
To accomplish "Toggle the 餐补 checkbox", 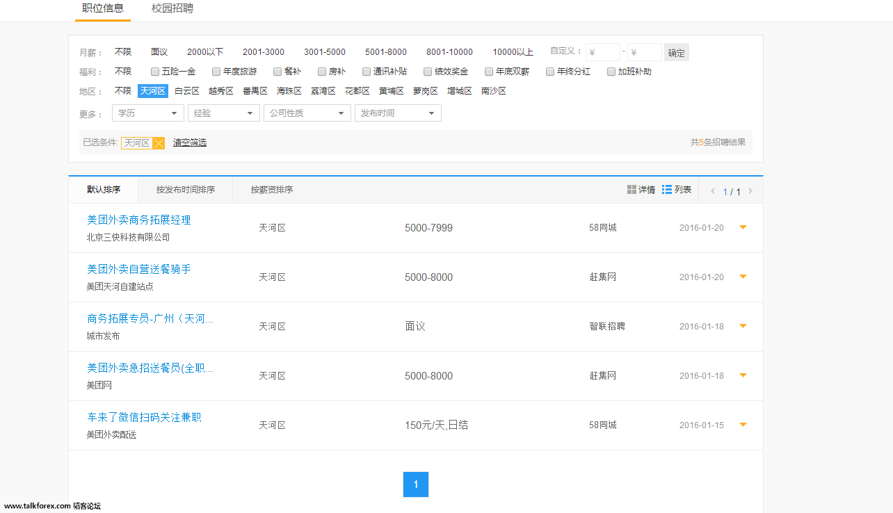I will [277, 72].
